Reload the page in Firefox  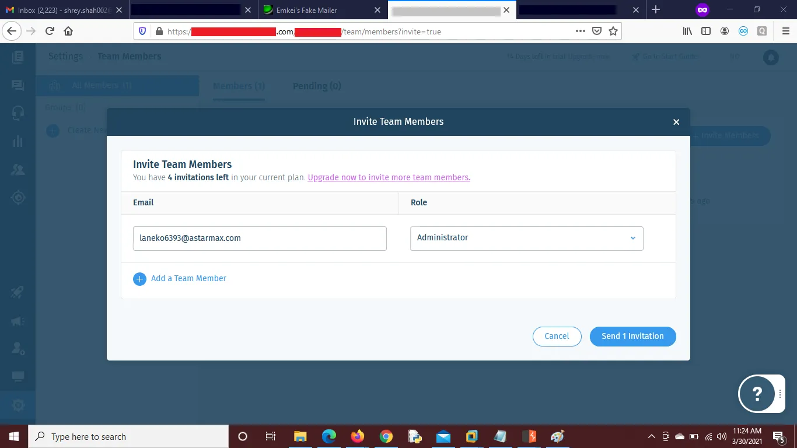point(50,32)
